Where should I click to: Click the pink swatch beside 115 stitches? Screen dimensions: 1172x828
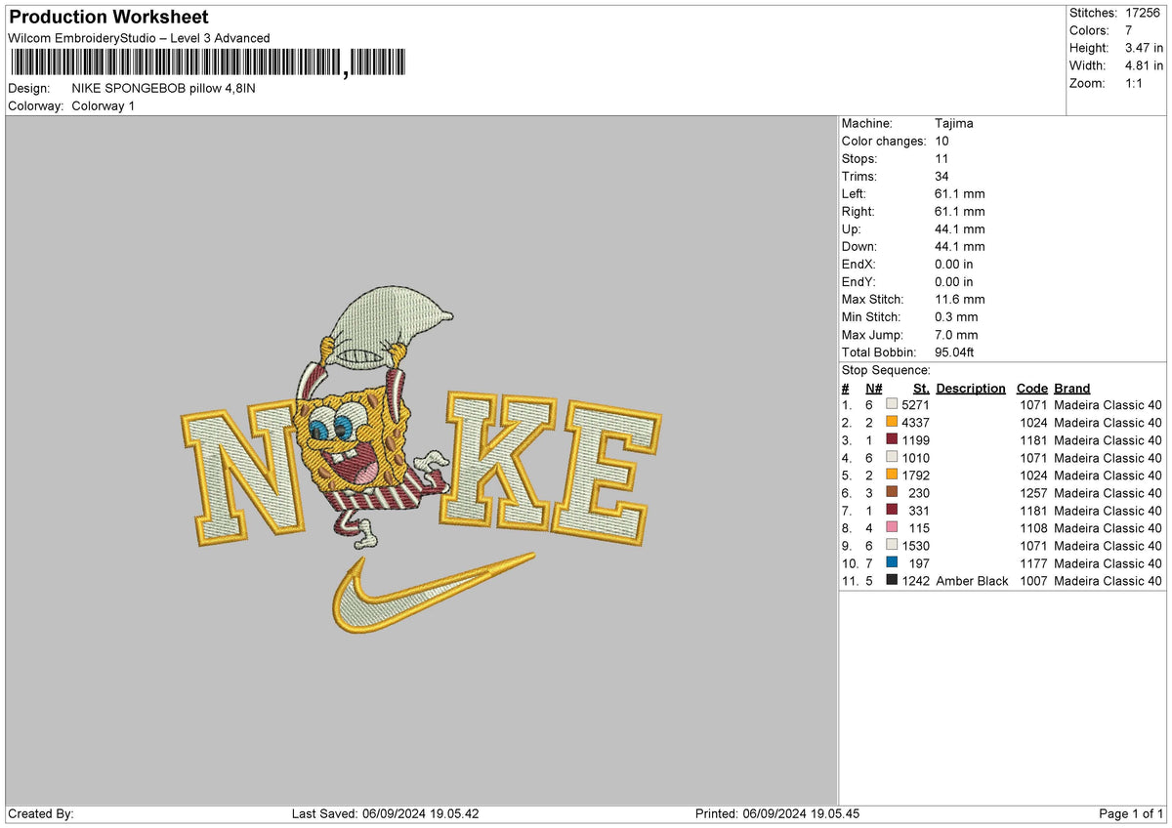(892, 528)
